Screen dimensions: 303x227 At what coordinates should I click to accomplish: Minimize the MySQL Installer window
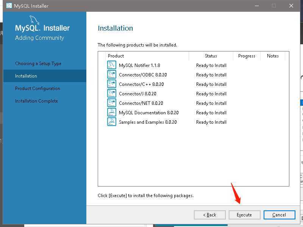(x=257, y=6)
